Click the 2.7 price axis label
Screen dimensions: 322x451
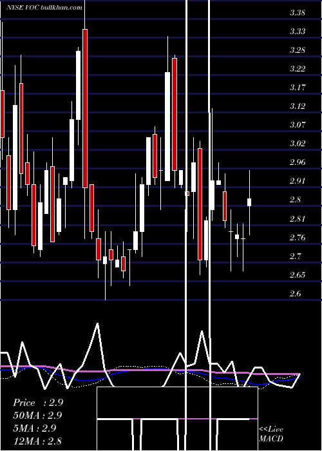click(296, 256)
